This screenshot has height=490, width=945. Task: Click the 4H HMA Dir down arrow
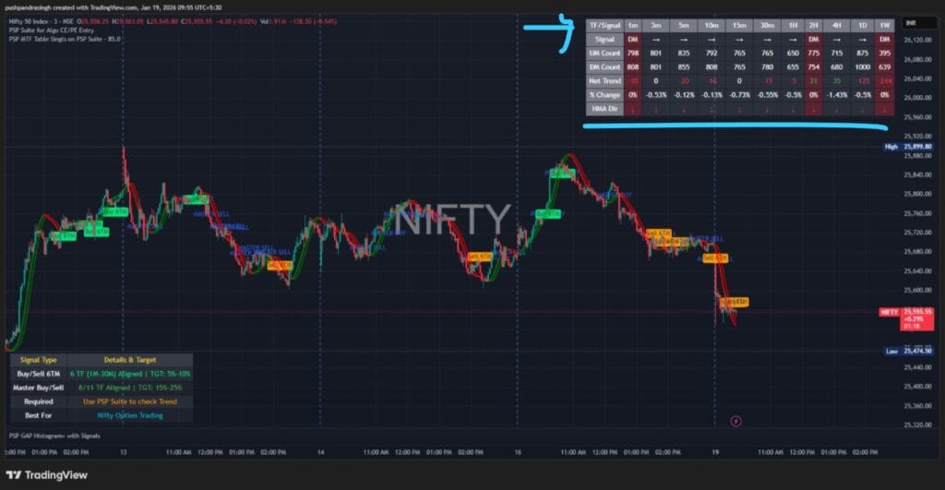click(x=837, y=109)
